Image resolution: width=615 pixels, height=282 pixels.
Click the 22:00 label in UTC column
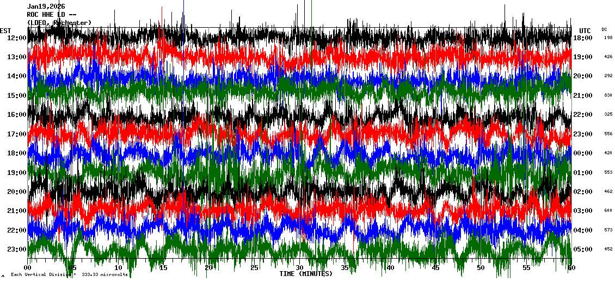582,114
